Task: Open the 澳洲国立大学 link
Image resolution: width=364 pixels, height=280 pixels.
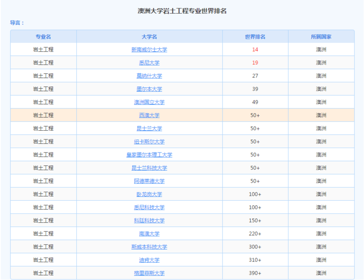Action: pos(149,102)
